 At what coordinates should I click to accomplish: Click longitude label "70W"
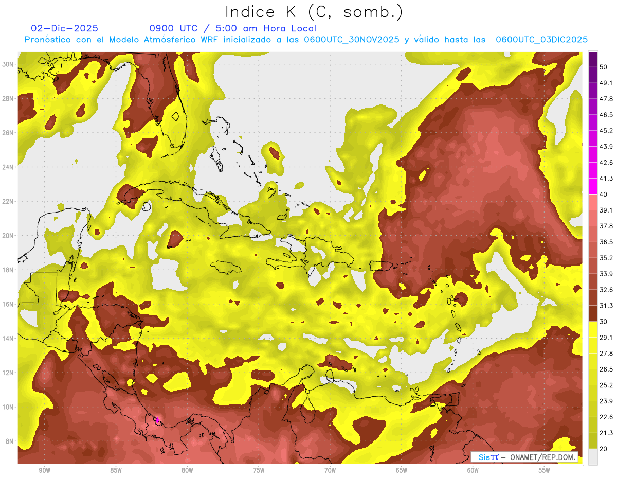coord(330,470)
